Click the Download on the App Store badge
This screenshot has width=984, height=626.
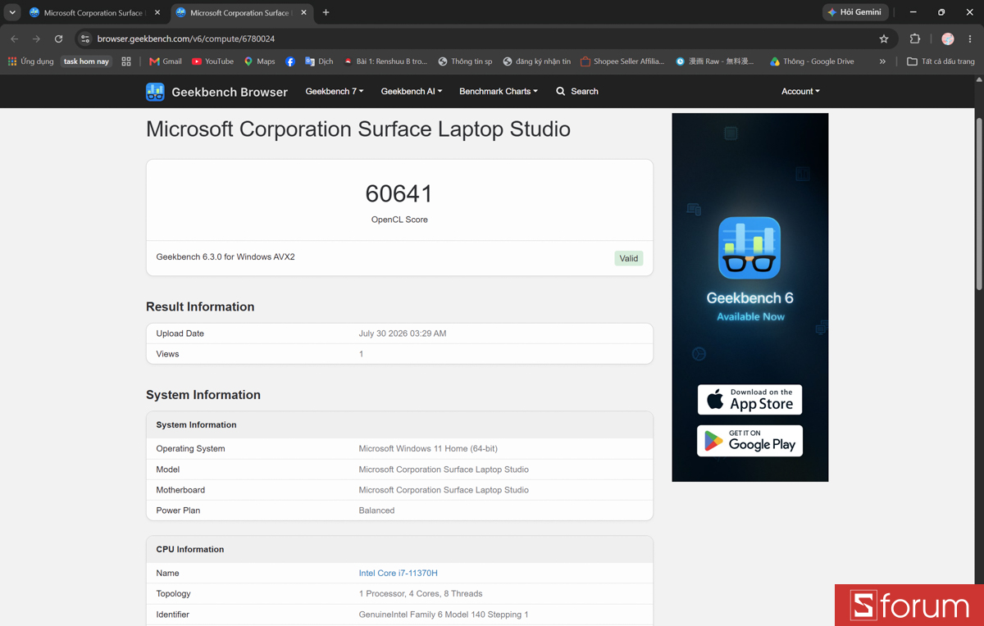pos(749,400)
